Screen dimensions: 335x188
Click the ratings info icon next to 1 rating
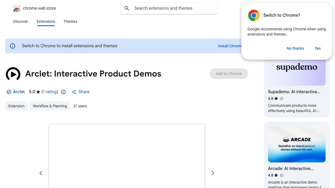(63, 92)
